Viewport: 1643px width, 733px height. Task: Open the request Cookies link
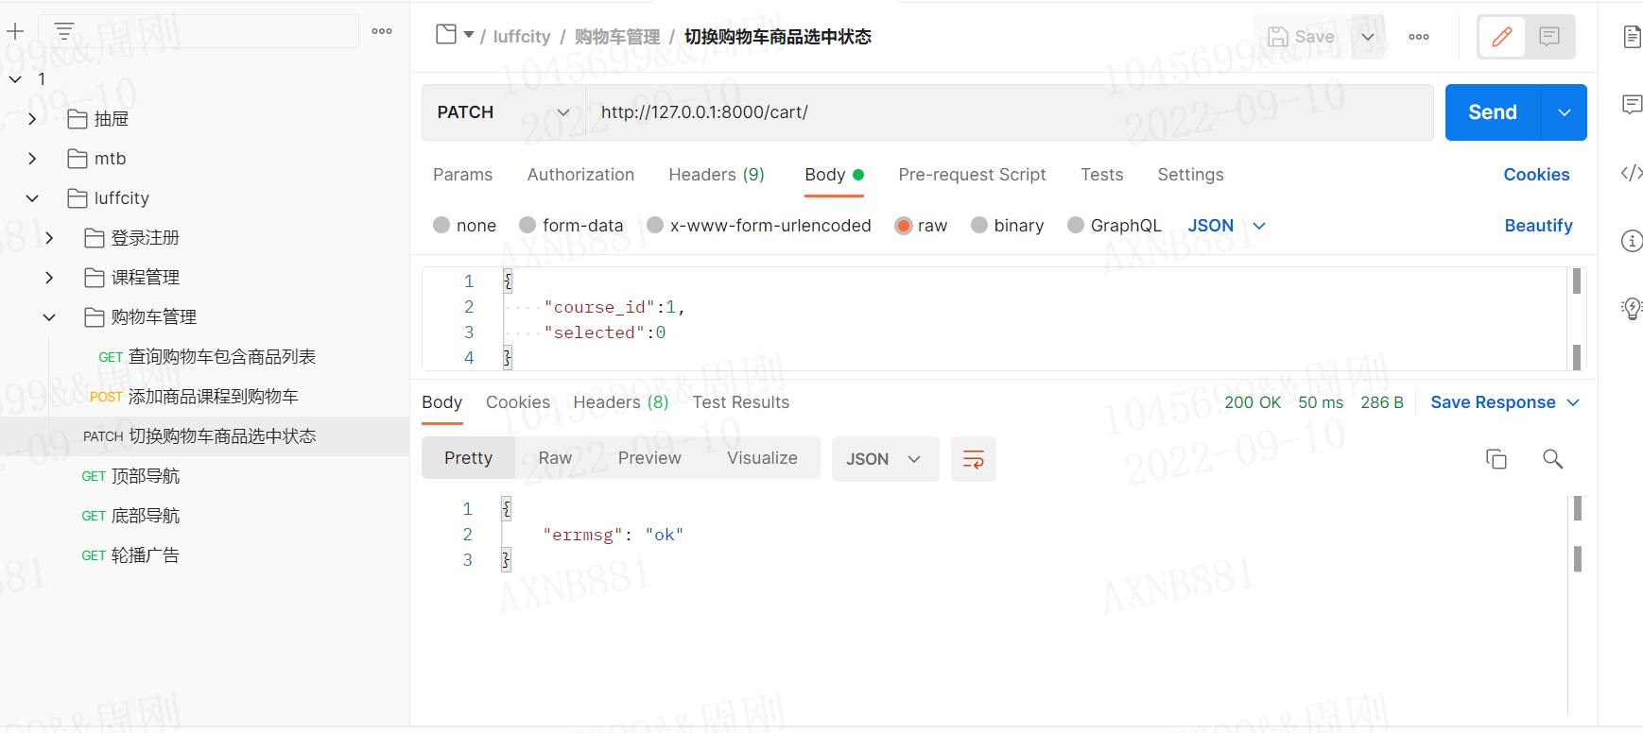click(x=1536, y=175)
